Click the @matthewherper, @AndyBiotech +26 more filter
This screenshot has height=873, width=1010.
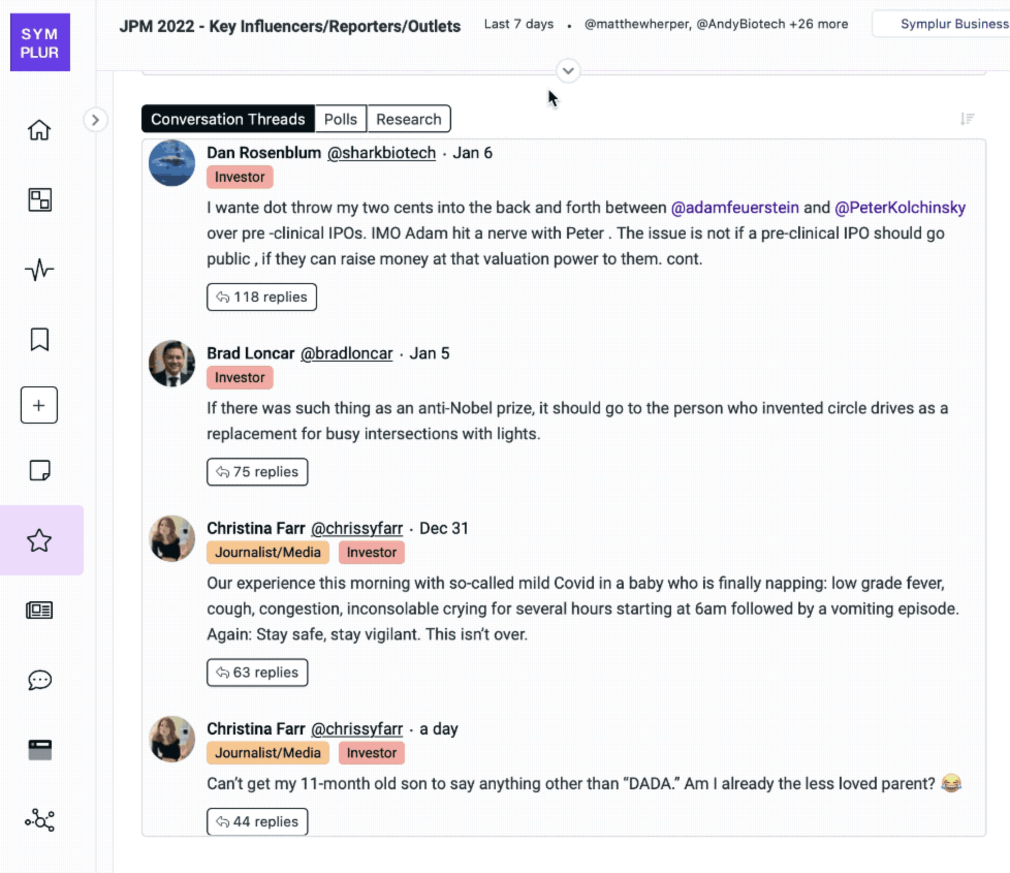716,24
